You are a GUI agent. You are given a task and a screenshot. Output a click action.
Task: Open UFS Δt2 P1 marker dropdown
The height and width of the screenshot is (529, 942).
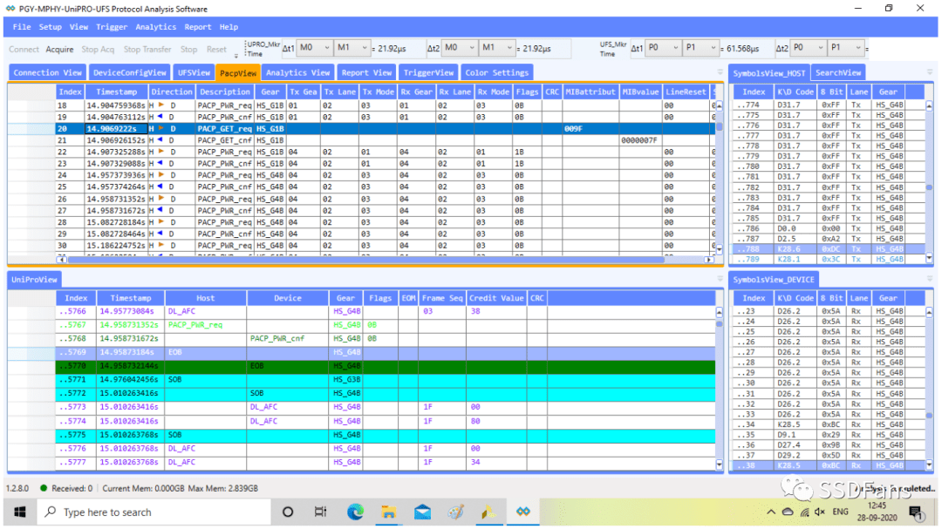846,48
